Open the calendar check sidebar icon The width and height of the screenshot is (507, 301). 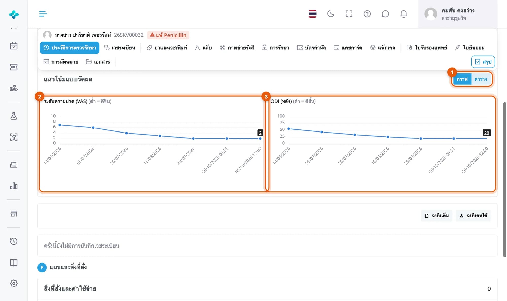coord(14,46)
